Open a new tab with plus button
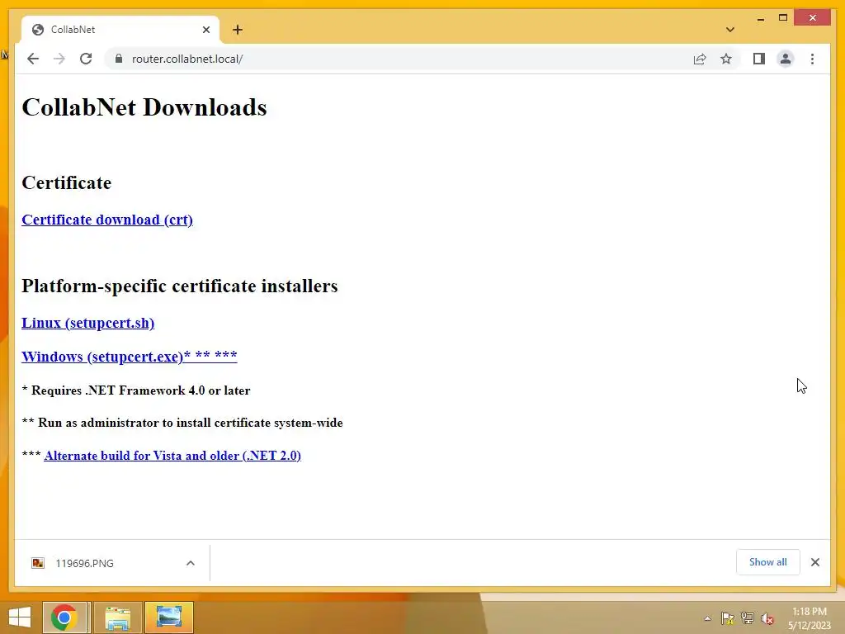Screen dimensions: 845x634 pos(238,30)
